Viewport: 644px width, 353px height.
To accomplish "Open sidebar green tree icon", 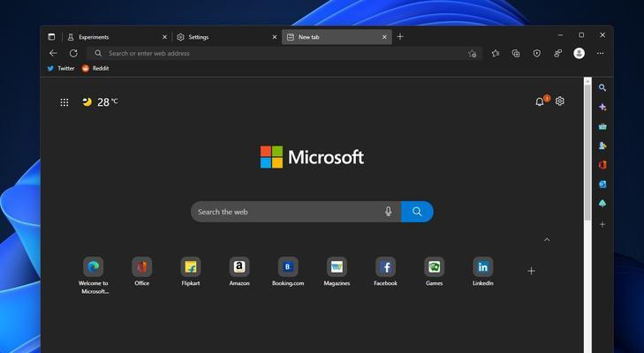I will (x=602, y=204).
